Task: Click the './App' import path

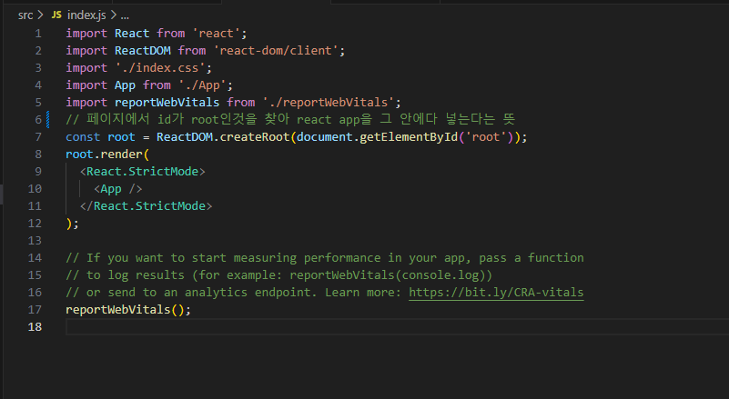Action: pos(202,85)
